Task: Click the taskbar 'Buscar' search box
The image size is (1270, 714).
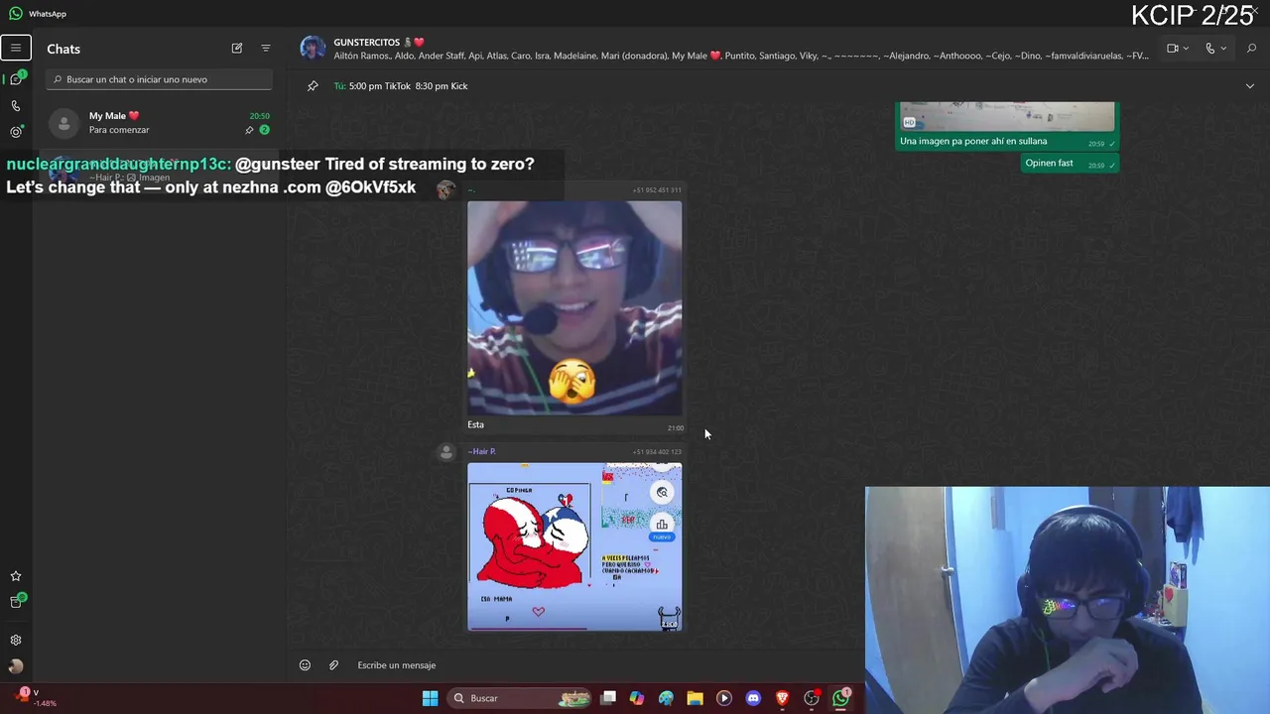Action: [519, 698]
